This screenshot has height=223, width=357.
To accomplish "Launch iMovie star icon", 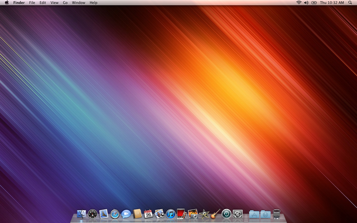I will 204,214.
